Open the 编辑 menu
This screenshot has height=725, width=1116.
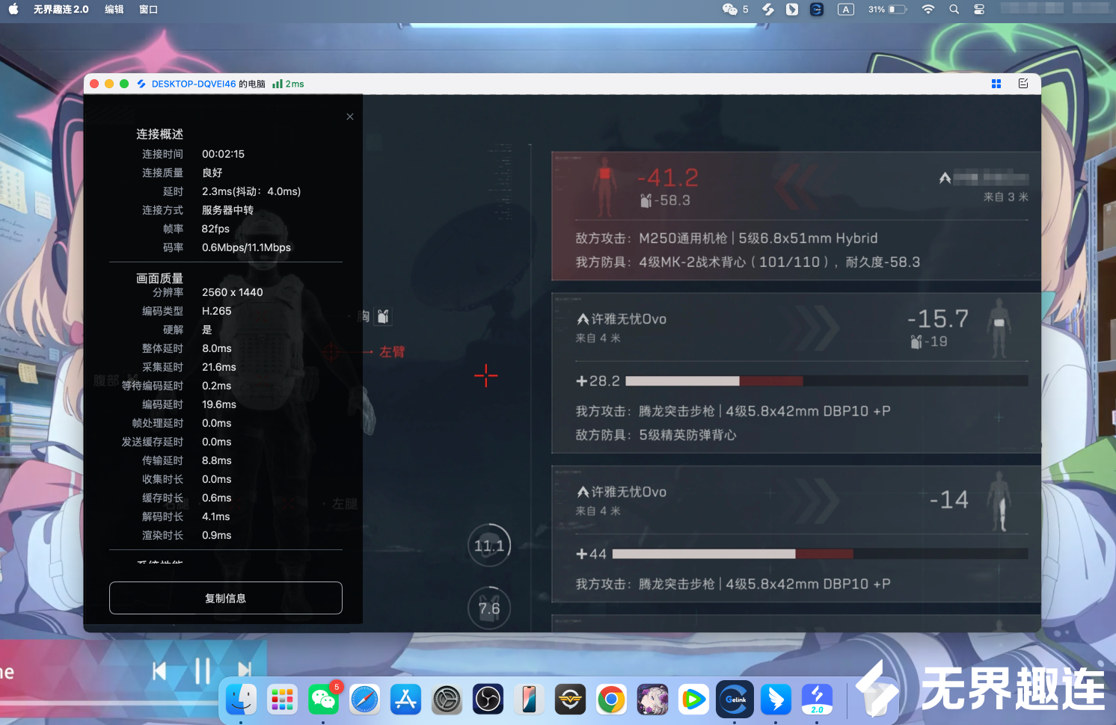point(114,10)
